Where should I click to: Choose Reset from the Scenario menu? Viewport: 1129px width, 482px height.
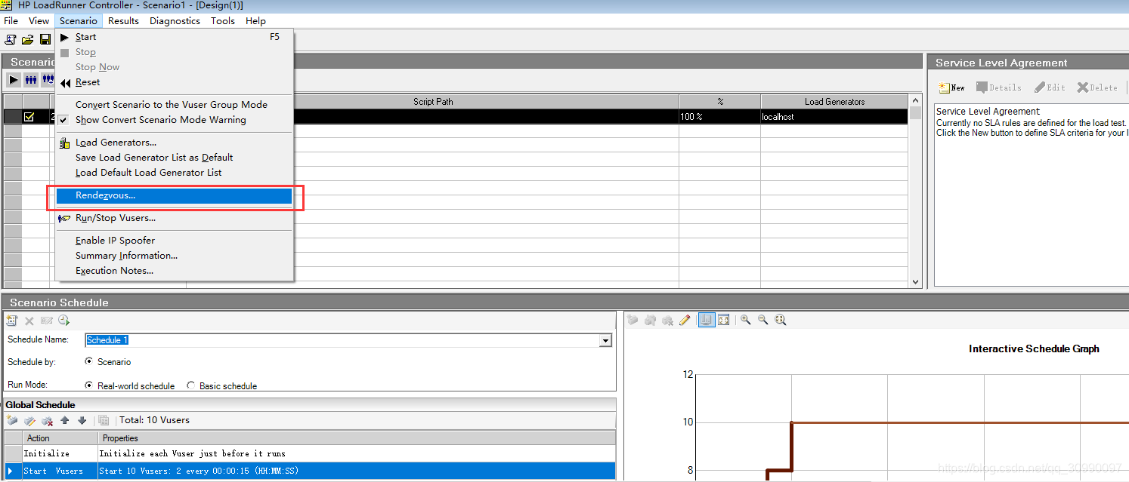(x=175, y=81)
